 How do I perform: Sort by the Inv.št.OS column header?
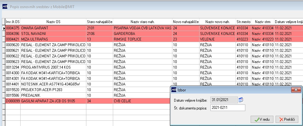tap(13, 22)
